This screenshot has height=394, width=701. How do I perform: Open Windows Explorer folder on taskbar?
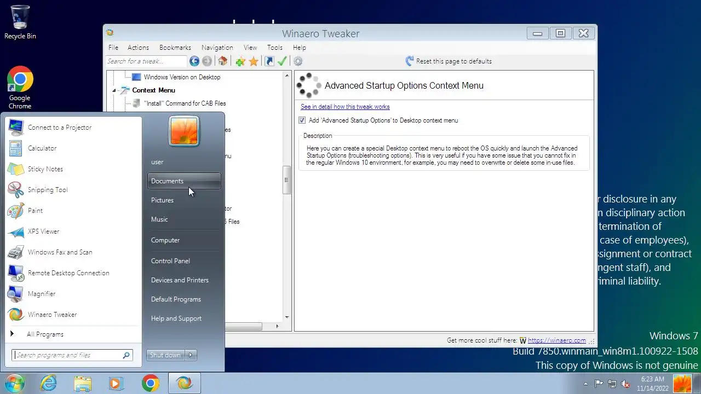pos(83,384)
